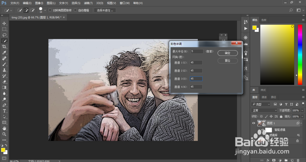Toggle lock all padlock icon
306x162 pixels.
click(281, 116)
